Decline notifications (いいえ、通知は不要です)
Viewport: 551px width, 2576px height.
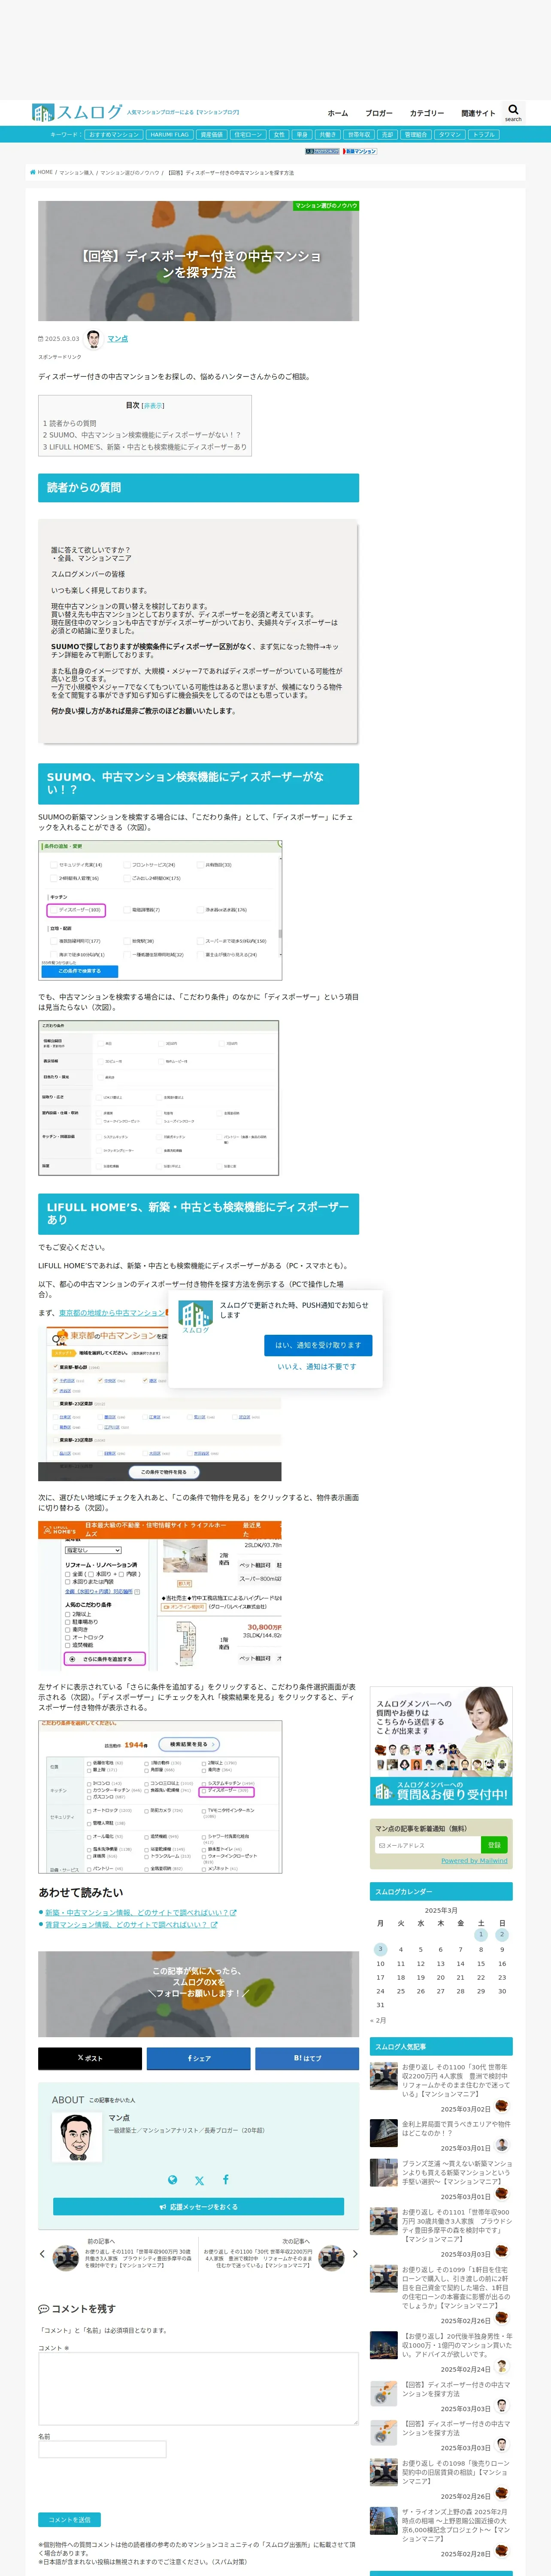317,1367
